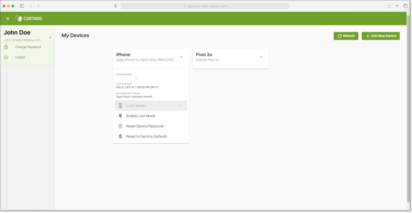Log out using the Logout link
412x213 pixels.
click(20, 57)
